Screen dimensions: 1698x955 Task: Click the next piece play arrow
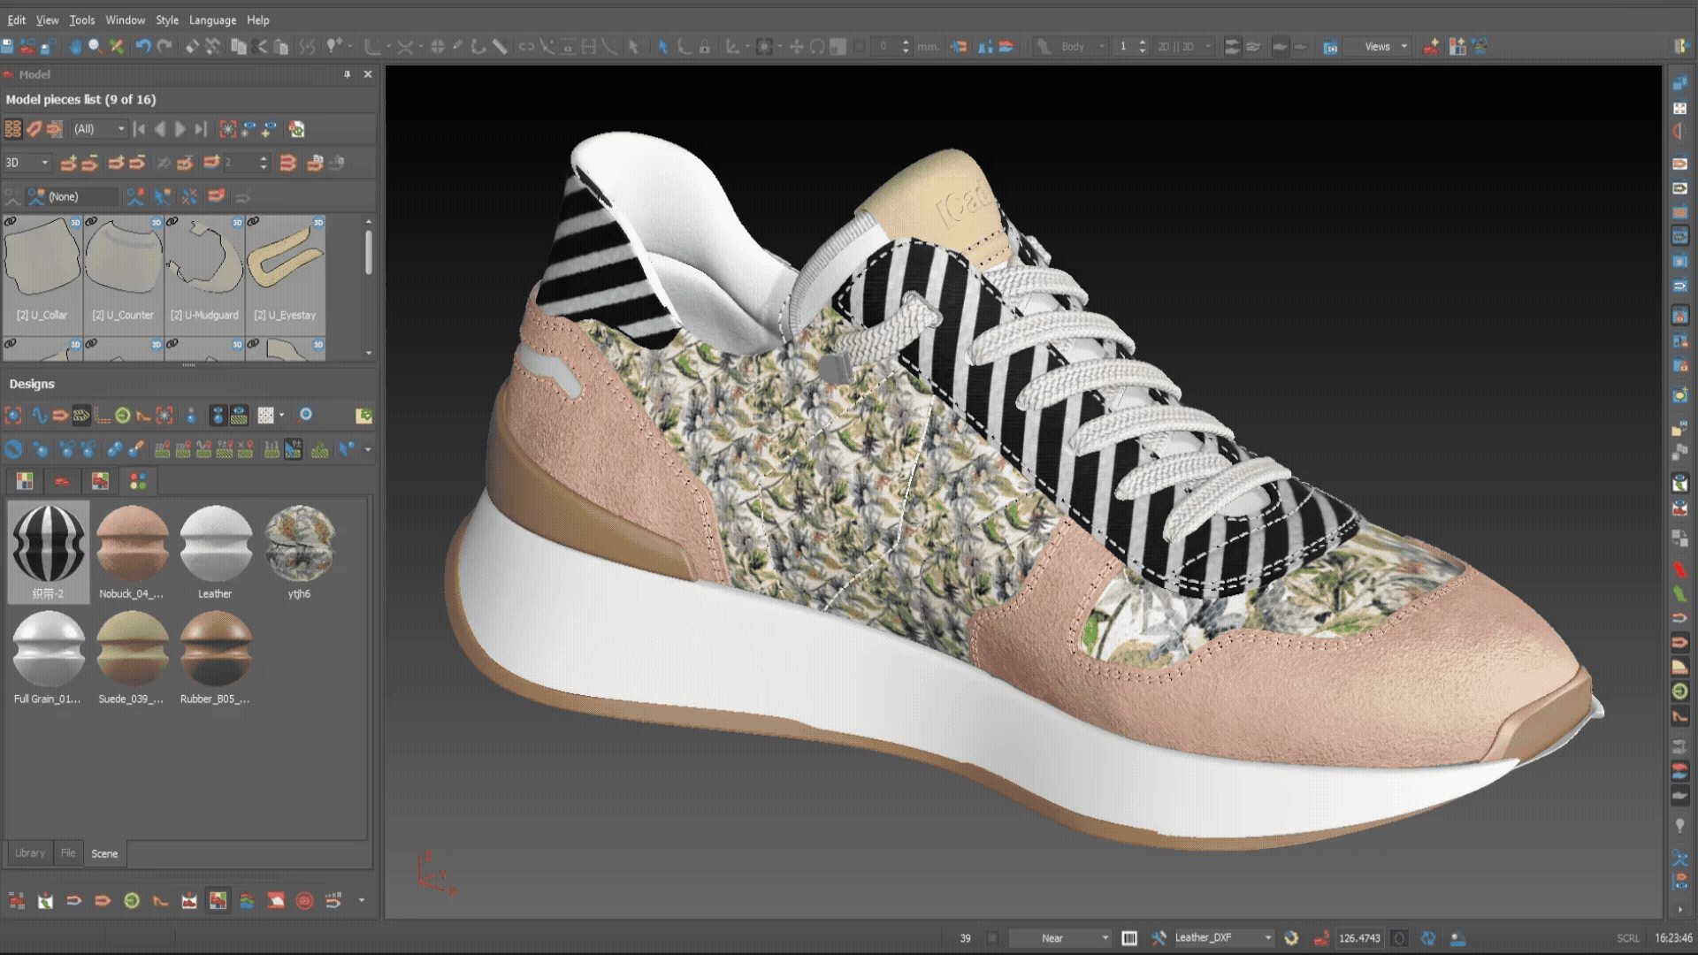(x=180, y=129)
